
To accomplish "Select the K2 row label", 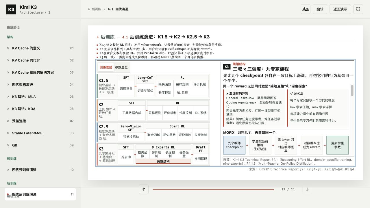I will pos(107,110).
